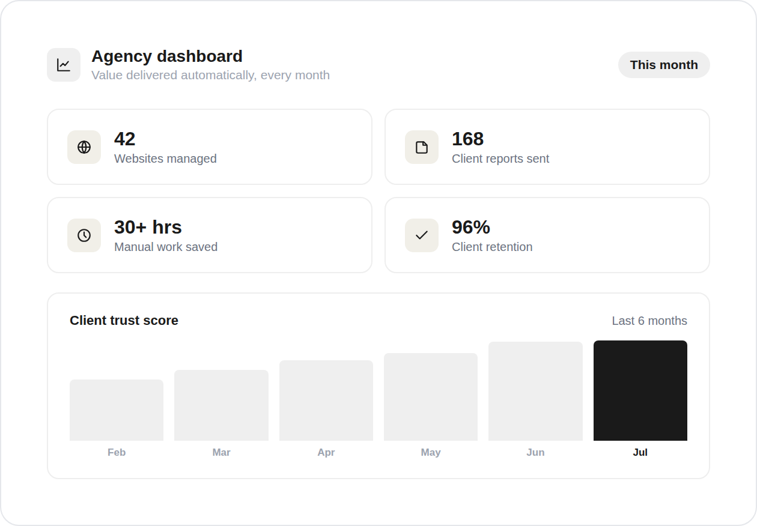Click the 168 reports value

coord(467,139)
